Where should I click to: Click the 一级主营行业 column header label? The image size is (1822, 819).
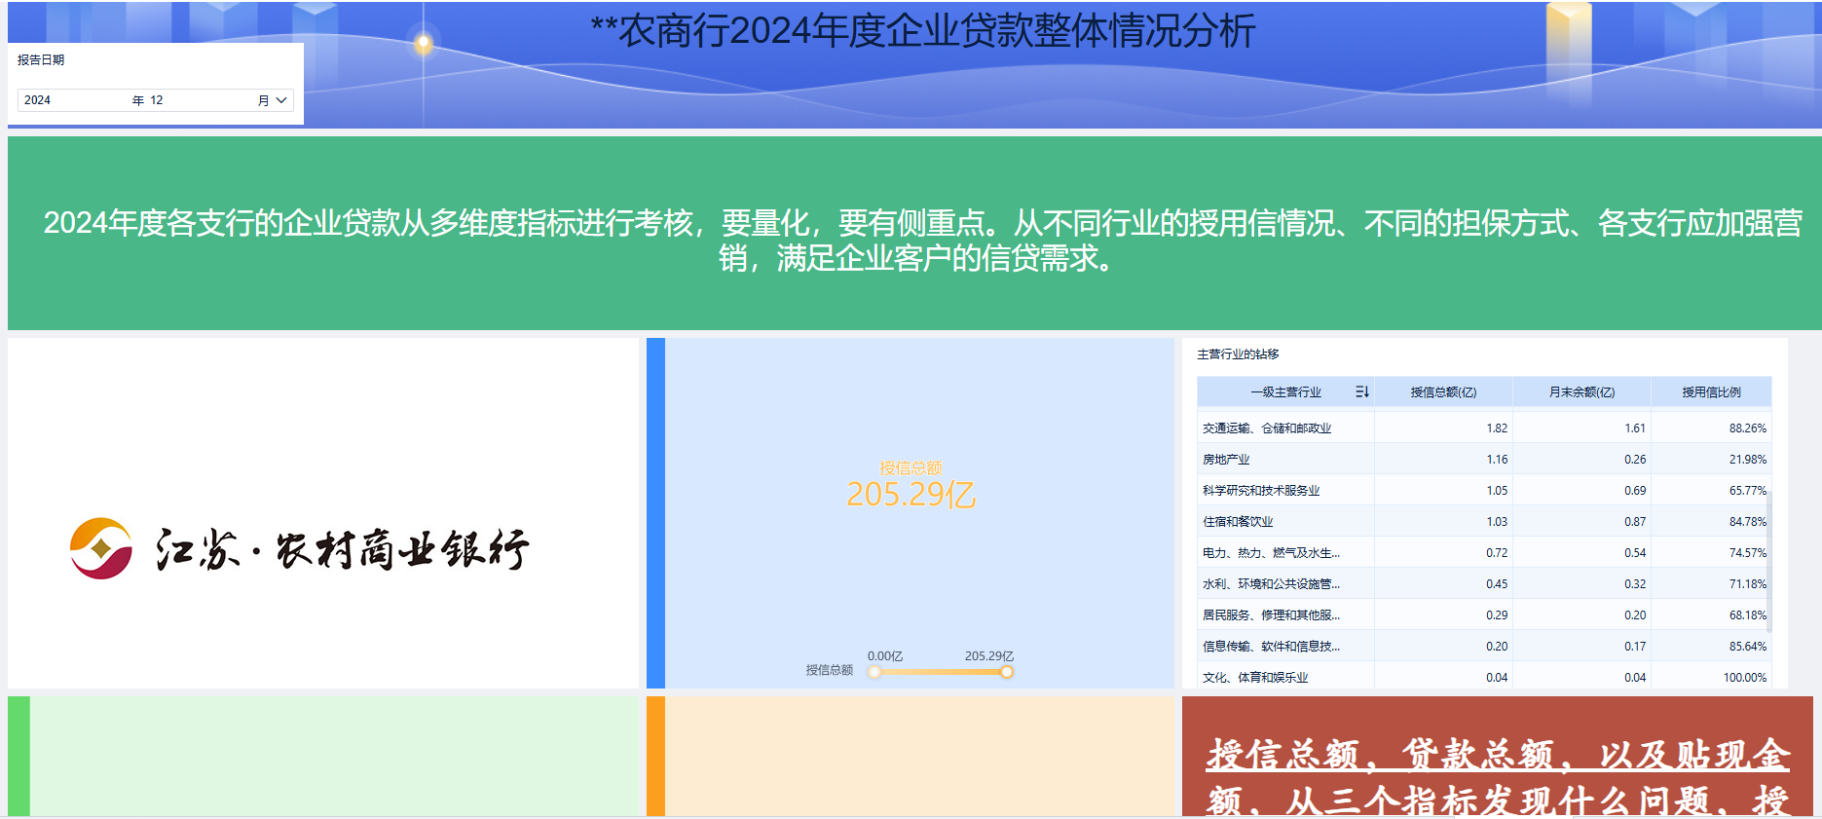[x=1285, y=392]
